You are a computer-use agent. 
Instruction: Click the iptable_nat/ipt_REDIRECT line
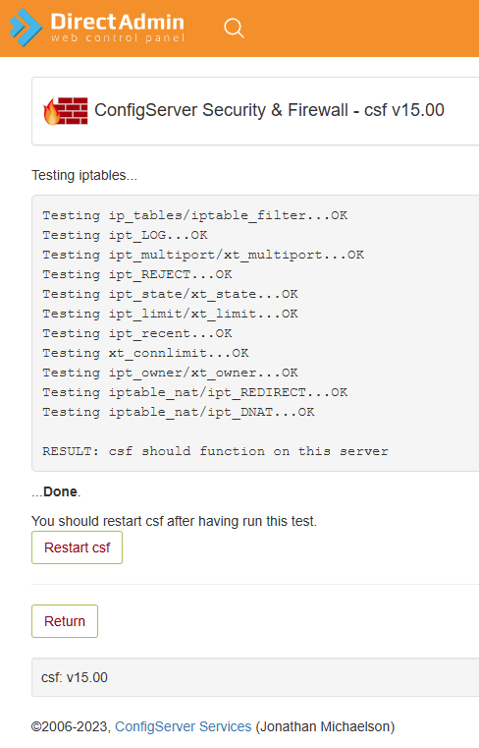pyautogui.click(x=195, y=392)
